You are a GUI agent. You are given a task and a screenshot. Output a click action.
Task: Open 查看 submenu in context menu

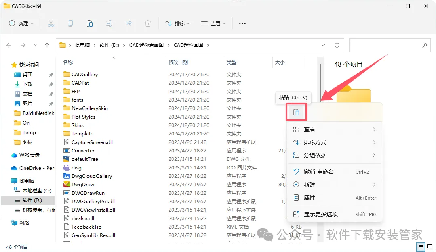pos(335,129)
